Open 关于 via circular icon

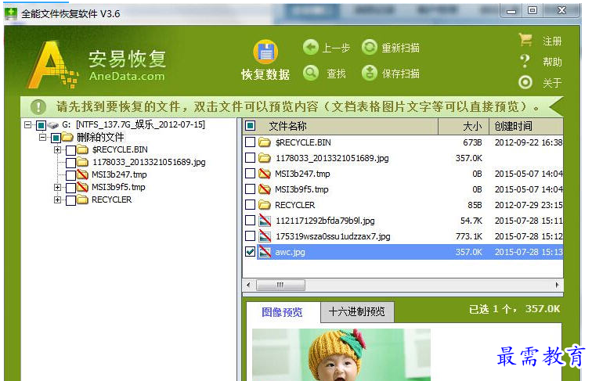click(525, 82)
